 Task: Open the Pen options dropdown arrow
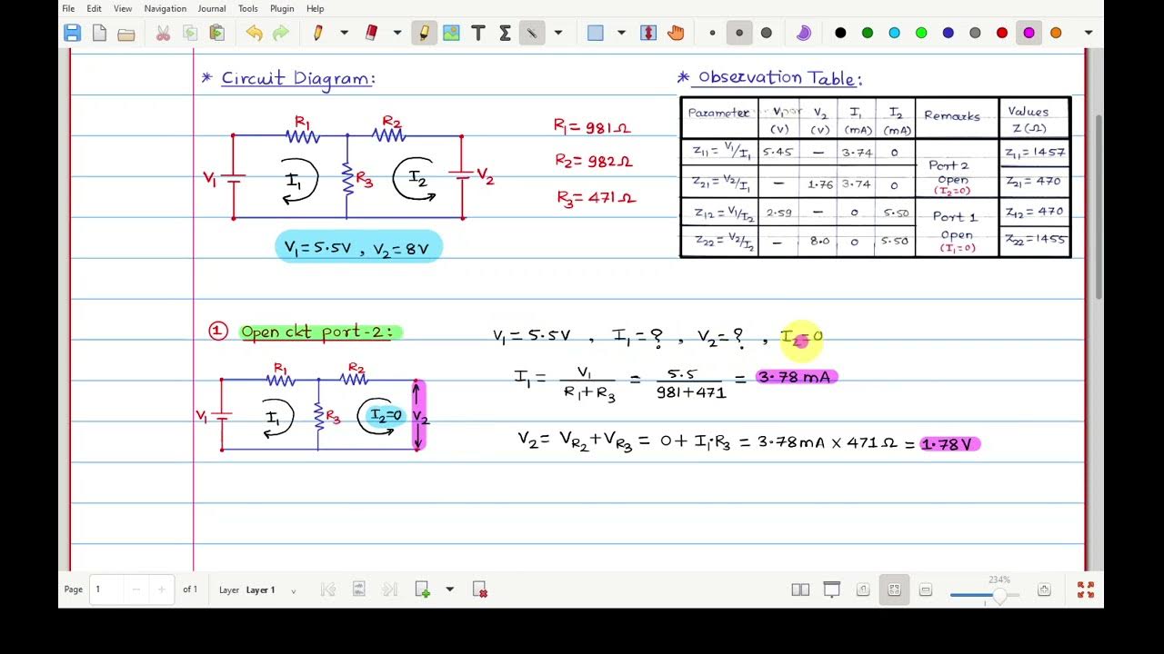344,34
